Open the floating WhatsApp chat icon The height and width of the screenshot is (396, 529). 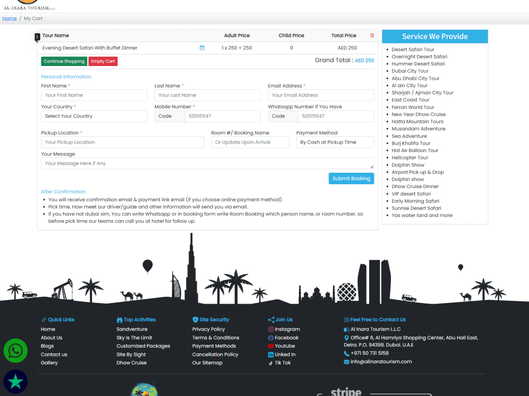[x=15, y=351]
